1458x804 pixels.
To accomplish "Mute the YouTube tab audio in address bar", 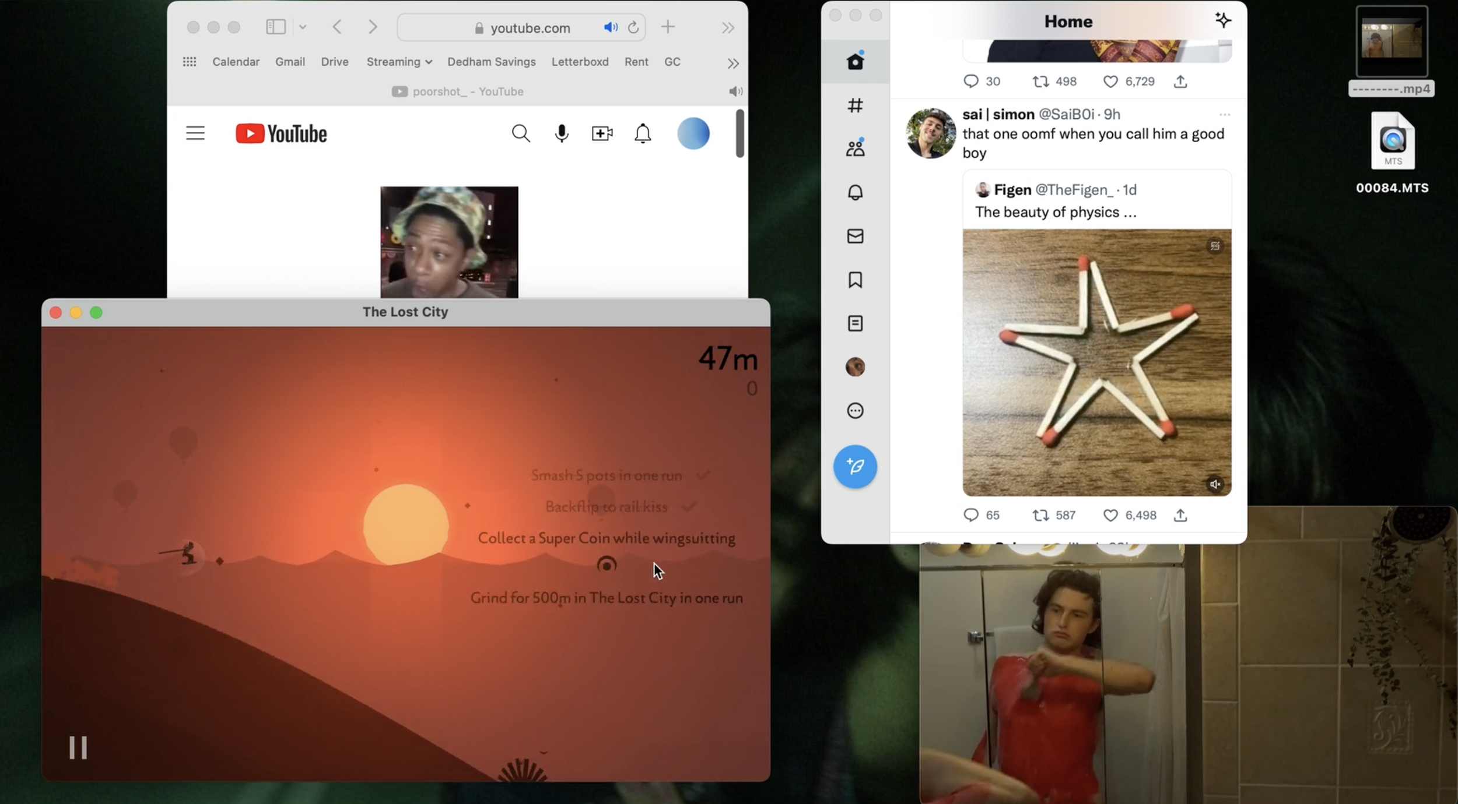I will click(610, 27).
